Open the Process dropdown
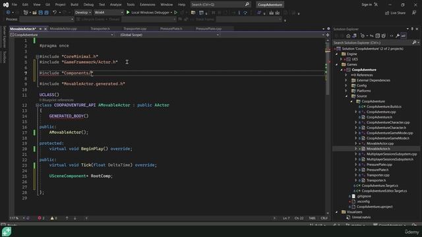The height and width of the screenshot is (237, 422). point(46,19)
